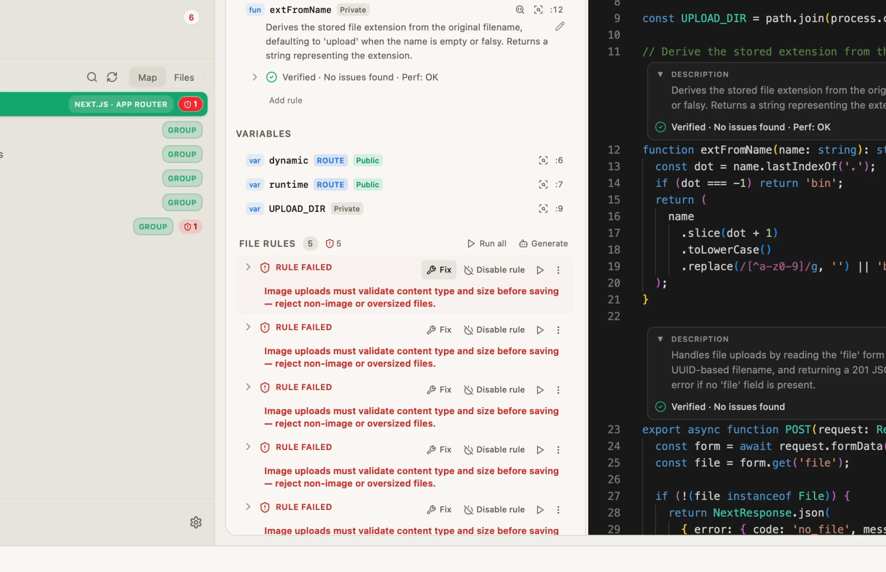Click the red 6 notification badge
Viewport: 886px width, 572px height.
(x=191, y=17)
